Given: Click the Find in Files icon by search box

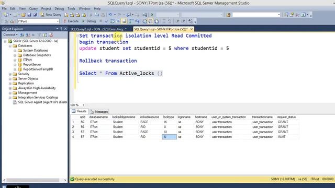Looking at the screenshot, I should [228, 15].
